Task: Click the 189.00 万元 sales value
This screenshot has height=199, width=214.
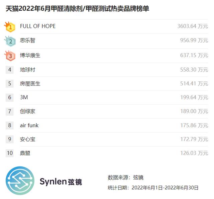Action: click(194, 111)
